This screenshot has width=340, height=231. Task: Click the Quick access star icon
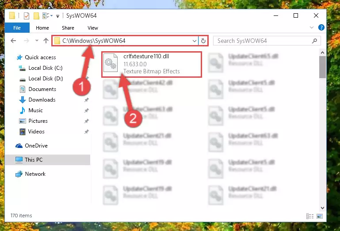coord(19,57)
